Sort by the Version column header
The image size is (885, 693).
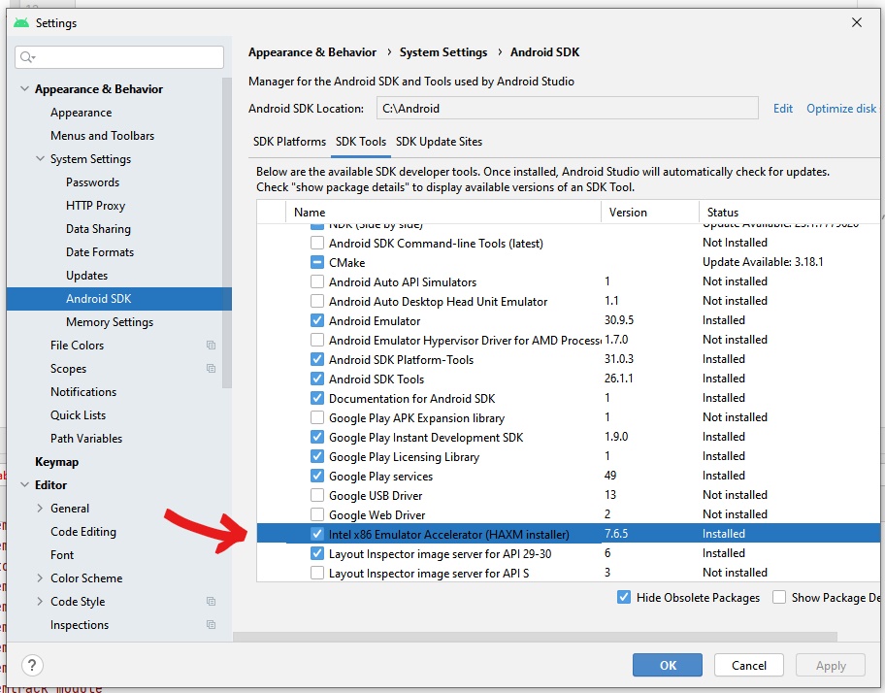650,213
